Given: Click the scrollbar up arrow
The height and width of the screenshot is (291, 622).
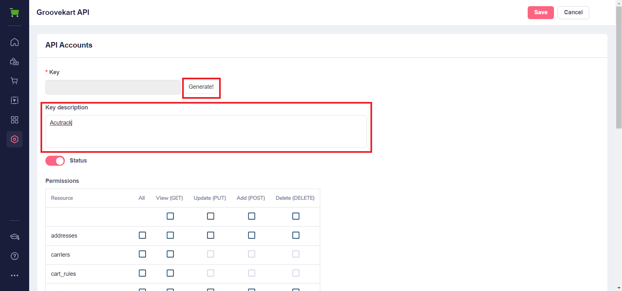Looking at the screenshot, I should pos(619,3).
